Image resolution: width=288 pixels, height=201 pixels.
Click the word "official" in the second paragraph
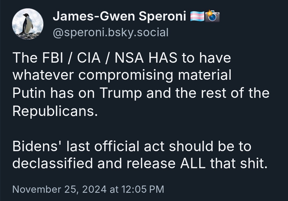[117, 146]
